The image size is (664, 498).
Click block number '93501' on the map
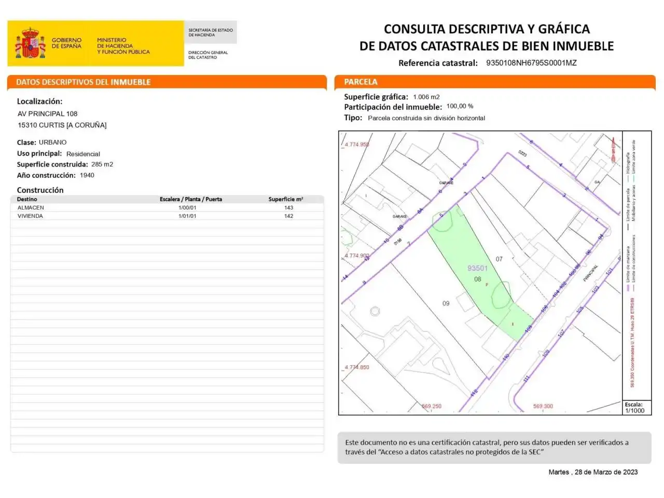(x=477, y=268)
